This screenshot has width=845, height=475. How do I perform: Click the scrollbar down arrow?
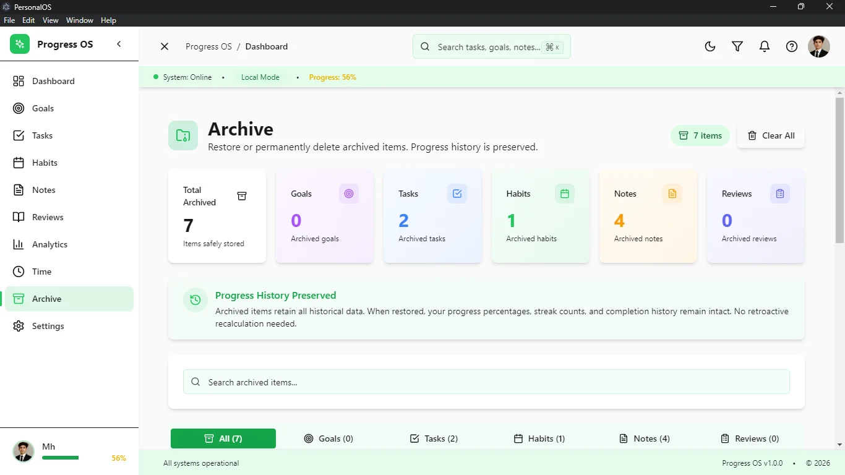coord(839,445)
